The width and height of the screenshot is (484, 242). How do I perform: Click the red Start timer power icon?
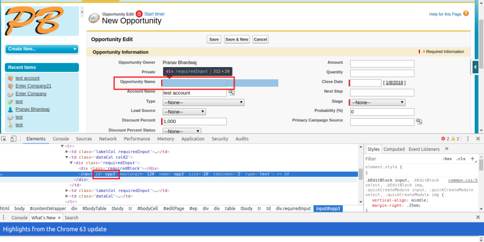(x=139, y=14)
